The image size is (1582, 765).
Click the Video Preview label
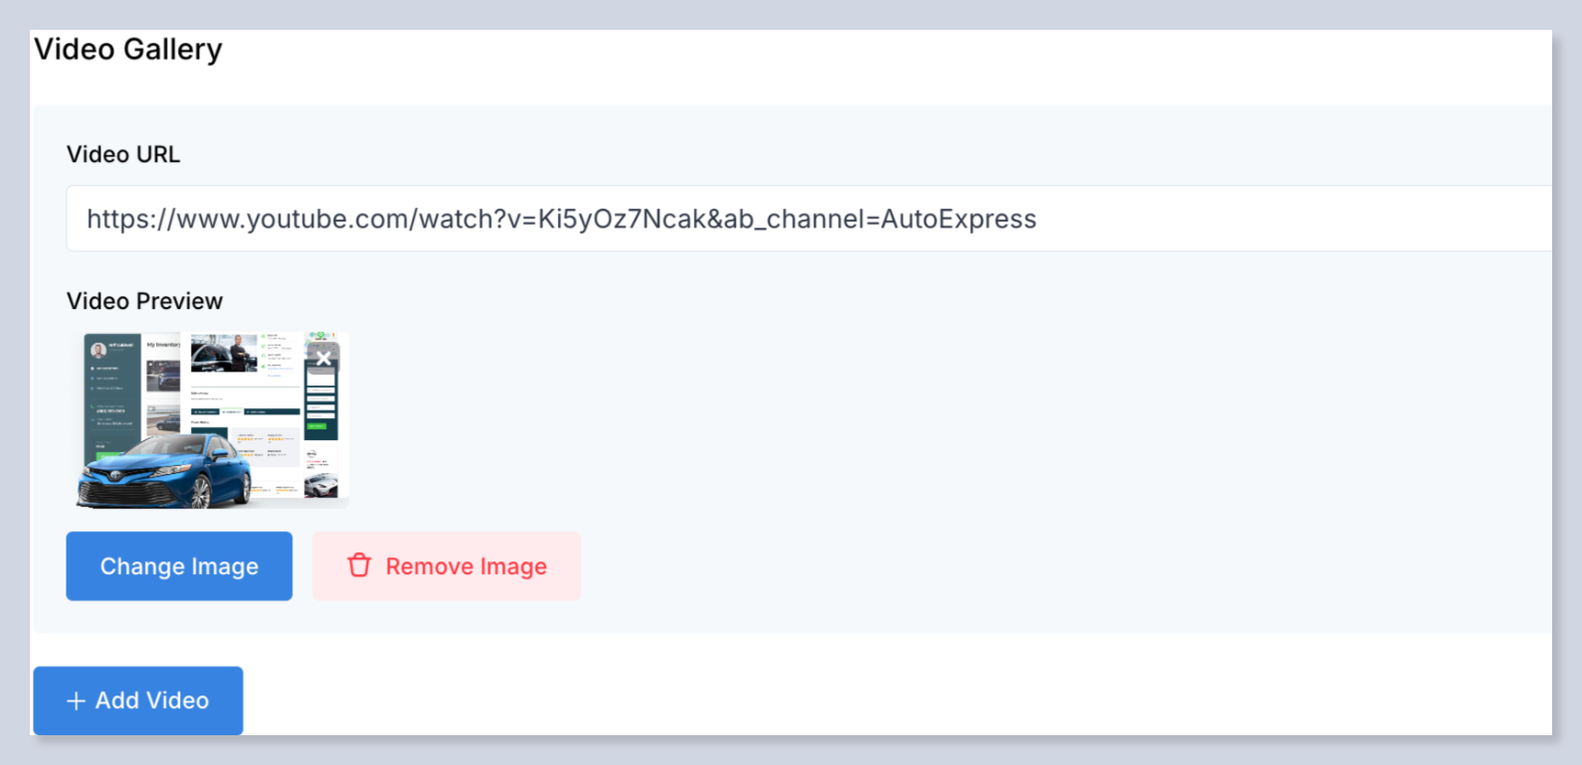(x=144, y=301)
